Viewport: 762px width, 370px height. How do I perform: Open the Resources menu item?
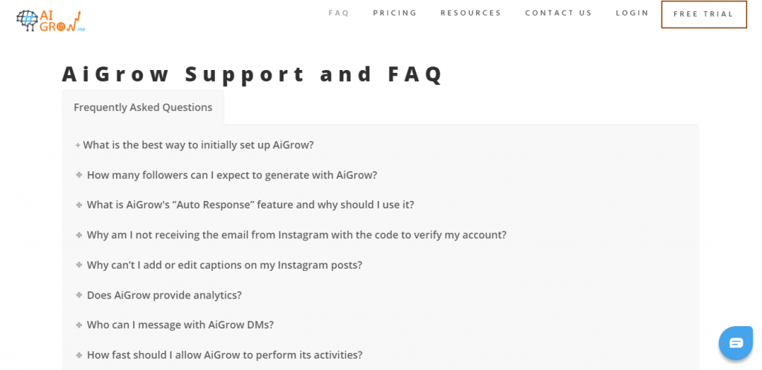471,13
